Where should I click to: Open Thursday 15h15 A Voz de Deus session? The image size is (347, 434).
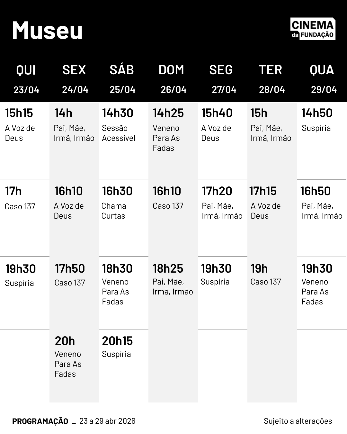(x=20, y=125)
